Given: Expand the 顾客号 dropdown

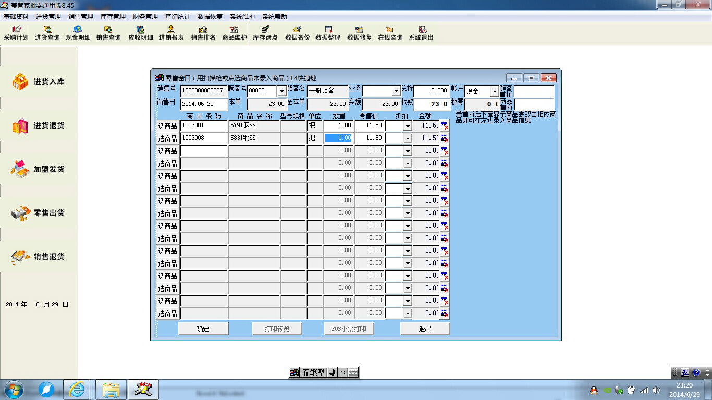Looking at the screenshot, I should click(281, 91).
